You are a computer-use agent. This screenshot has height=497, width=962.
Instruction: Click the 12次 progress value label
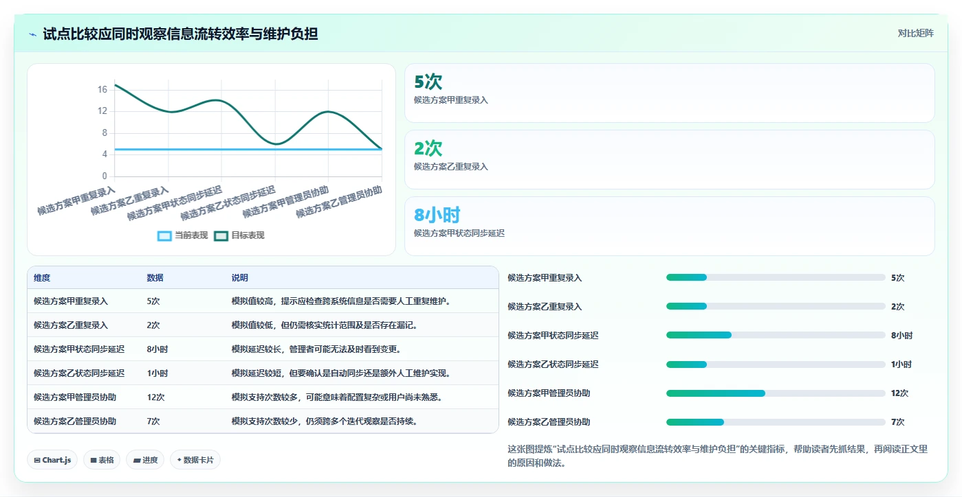(899, 393)
